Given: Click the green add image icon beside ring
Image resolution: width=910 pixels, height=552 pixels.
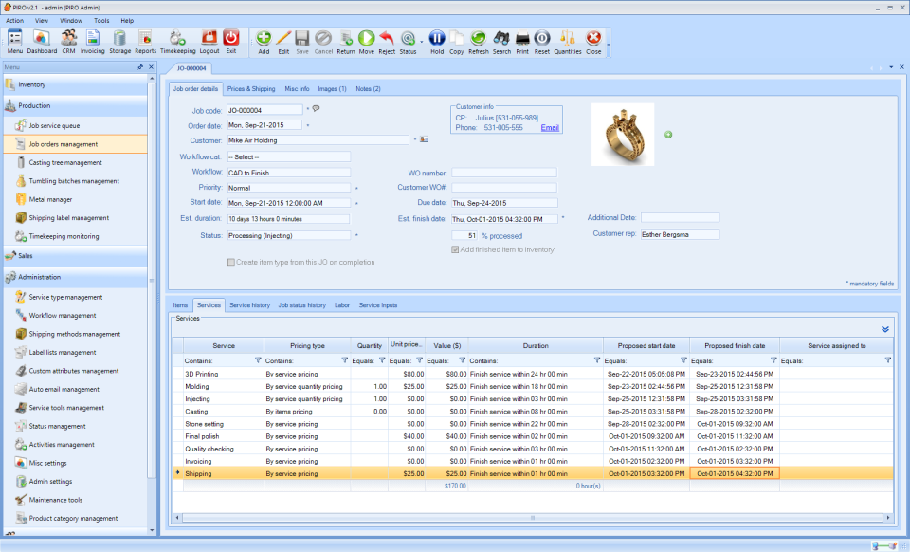Looking at the screenshot, I should [x=668, y=135].
